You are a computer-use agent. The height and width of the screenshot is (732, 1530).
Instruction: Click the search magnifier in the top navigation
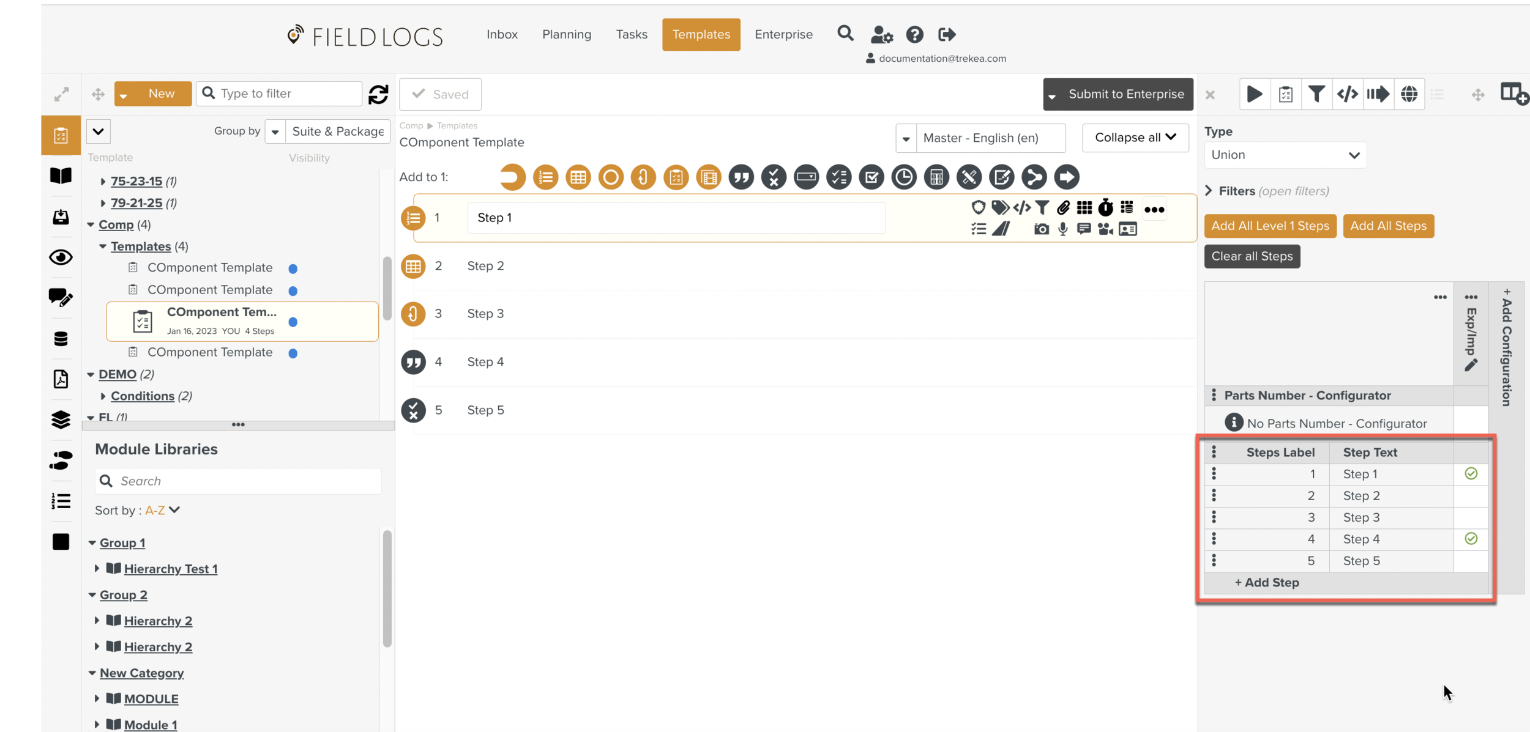pyautogui.click(x=845, y=33)
